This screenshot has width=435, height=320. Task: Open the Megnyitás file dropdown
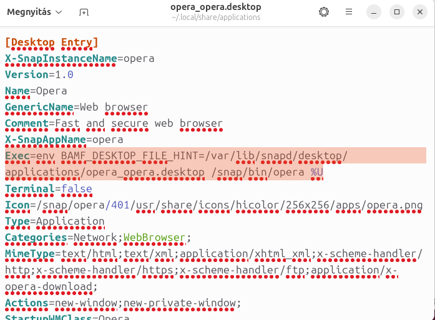tap(34, 12)
